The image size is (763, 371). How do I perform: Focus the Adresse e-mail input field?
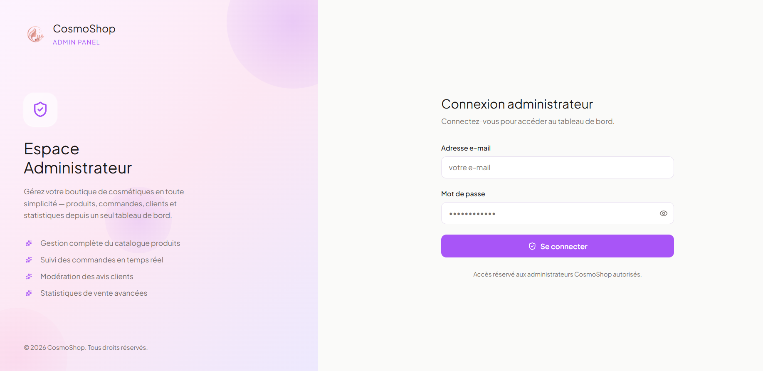point(558,168)
